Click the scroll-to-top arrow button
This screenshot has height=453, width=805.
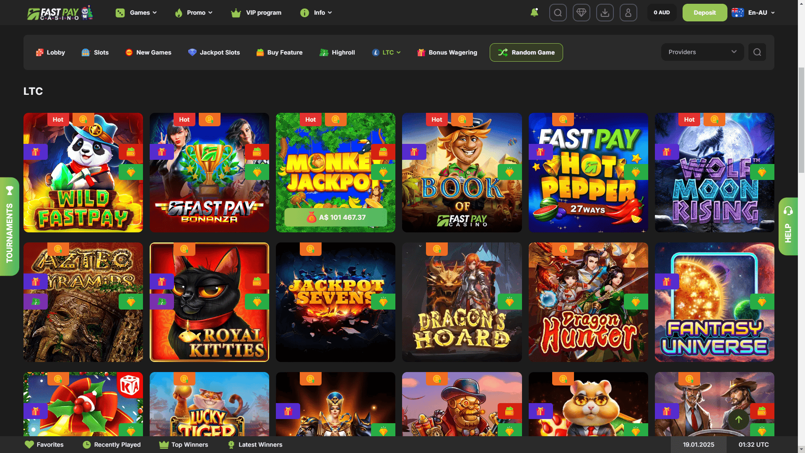tap(738, 419)
